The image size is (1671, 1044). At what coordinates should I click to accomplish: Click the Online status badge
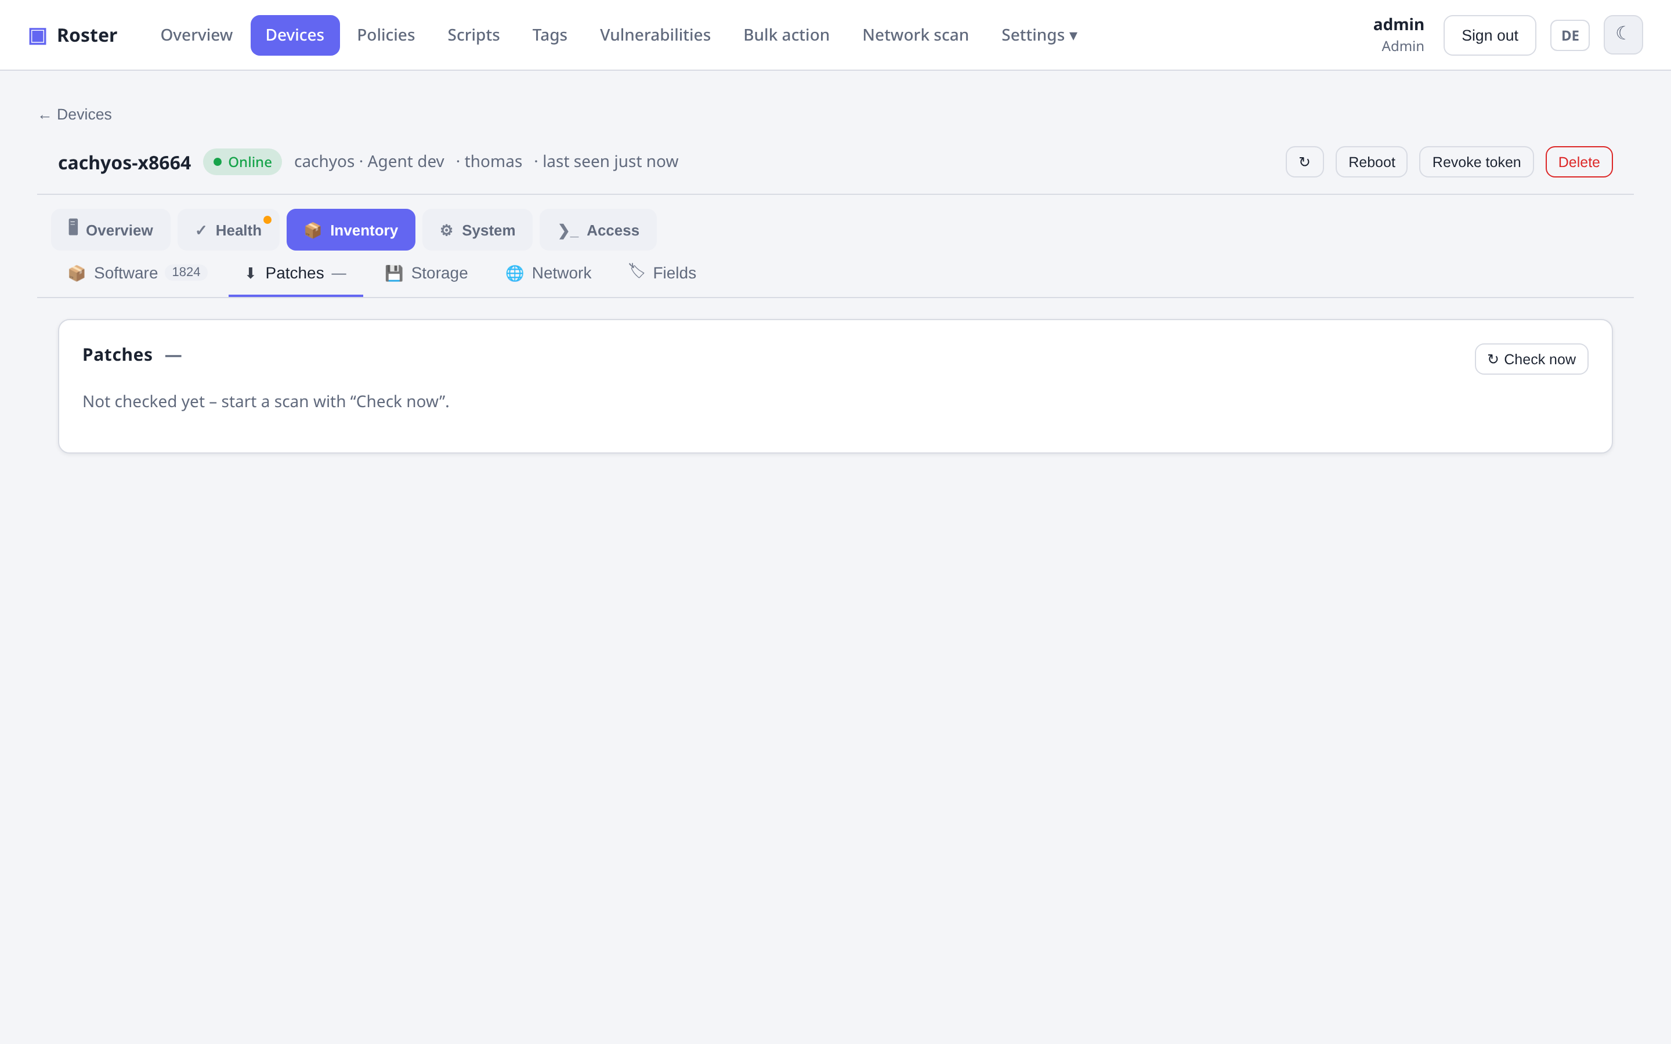243,162
